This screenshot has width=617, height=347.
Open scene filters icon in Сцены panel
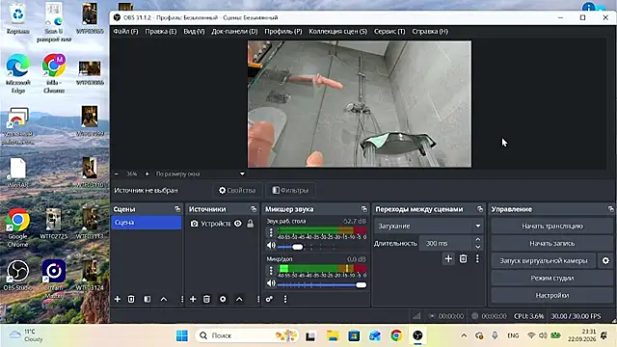148,299
